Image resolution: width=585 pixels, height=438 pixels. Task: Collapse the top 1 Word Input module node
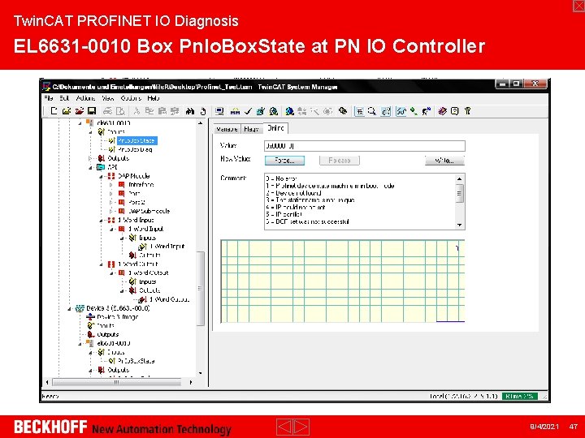coord(101,221)
